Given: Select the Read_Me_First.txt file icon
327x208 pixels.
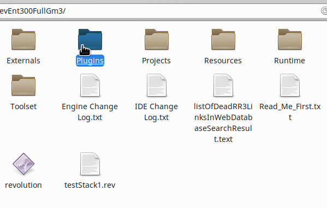Looking at the screenshot, I should (x=290, y=85).
